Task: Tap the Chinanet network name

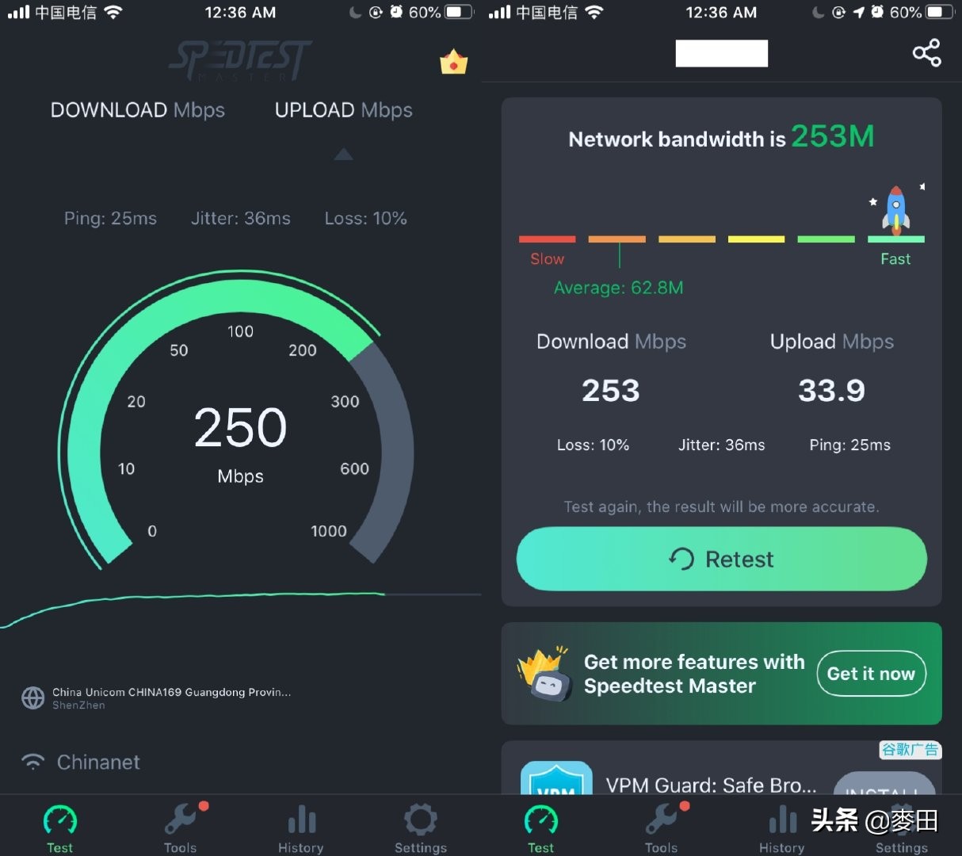Action: (x=98, y=762)
